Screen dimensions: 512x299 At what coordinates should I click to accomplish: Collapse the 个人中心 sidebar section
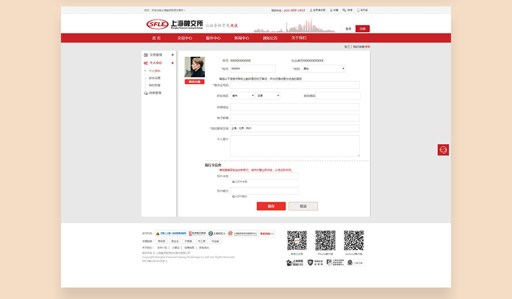172,63
